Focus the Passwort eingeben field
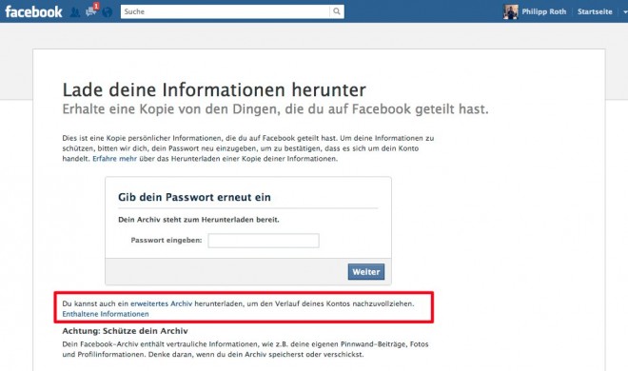Viewport: 628px width, 371px height. [x=264, y=241]
